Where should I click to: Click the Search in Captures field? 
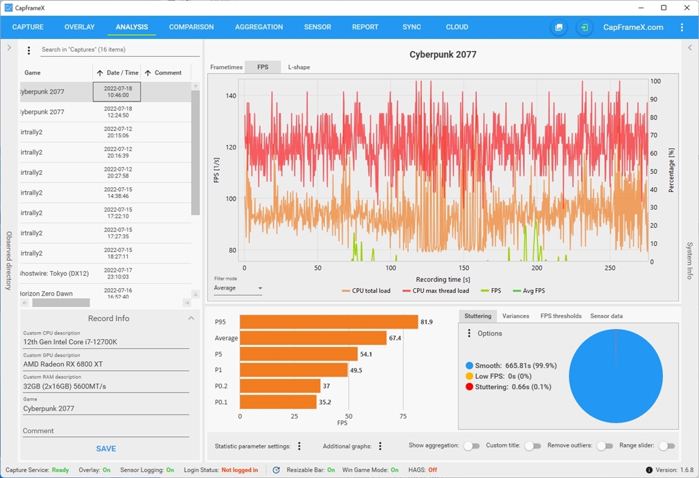coord(120,49)
